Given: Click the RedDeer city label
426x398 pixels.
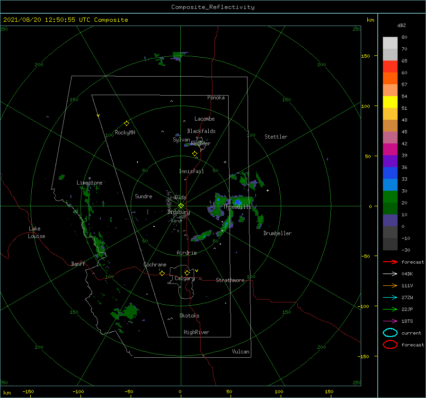Looking at the screenshot, I should pyautogui.click(x=201, y=143).
